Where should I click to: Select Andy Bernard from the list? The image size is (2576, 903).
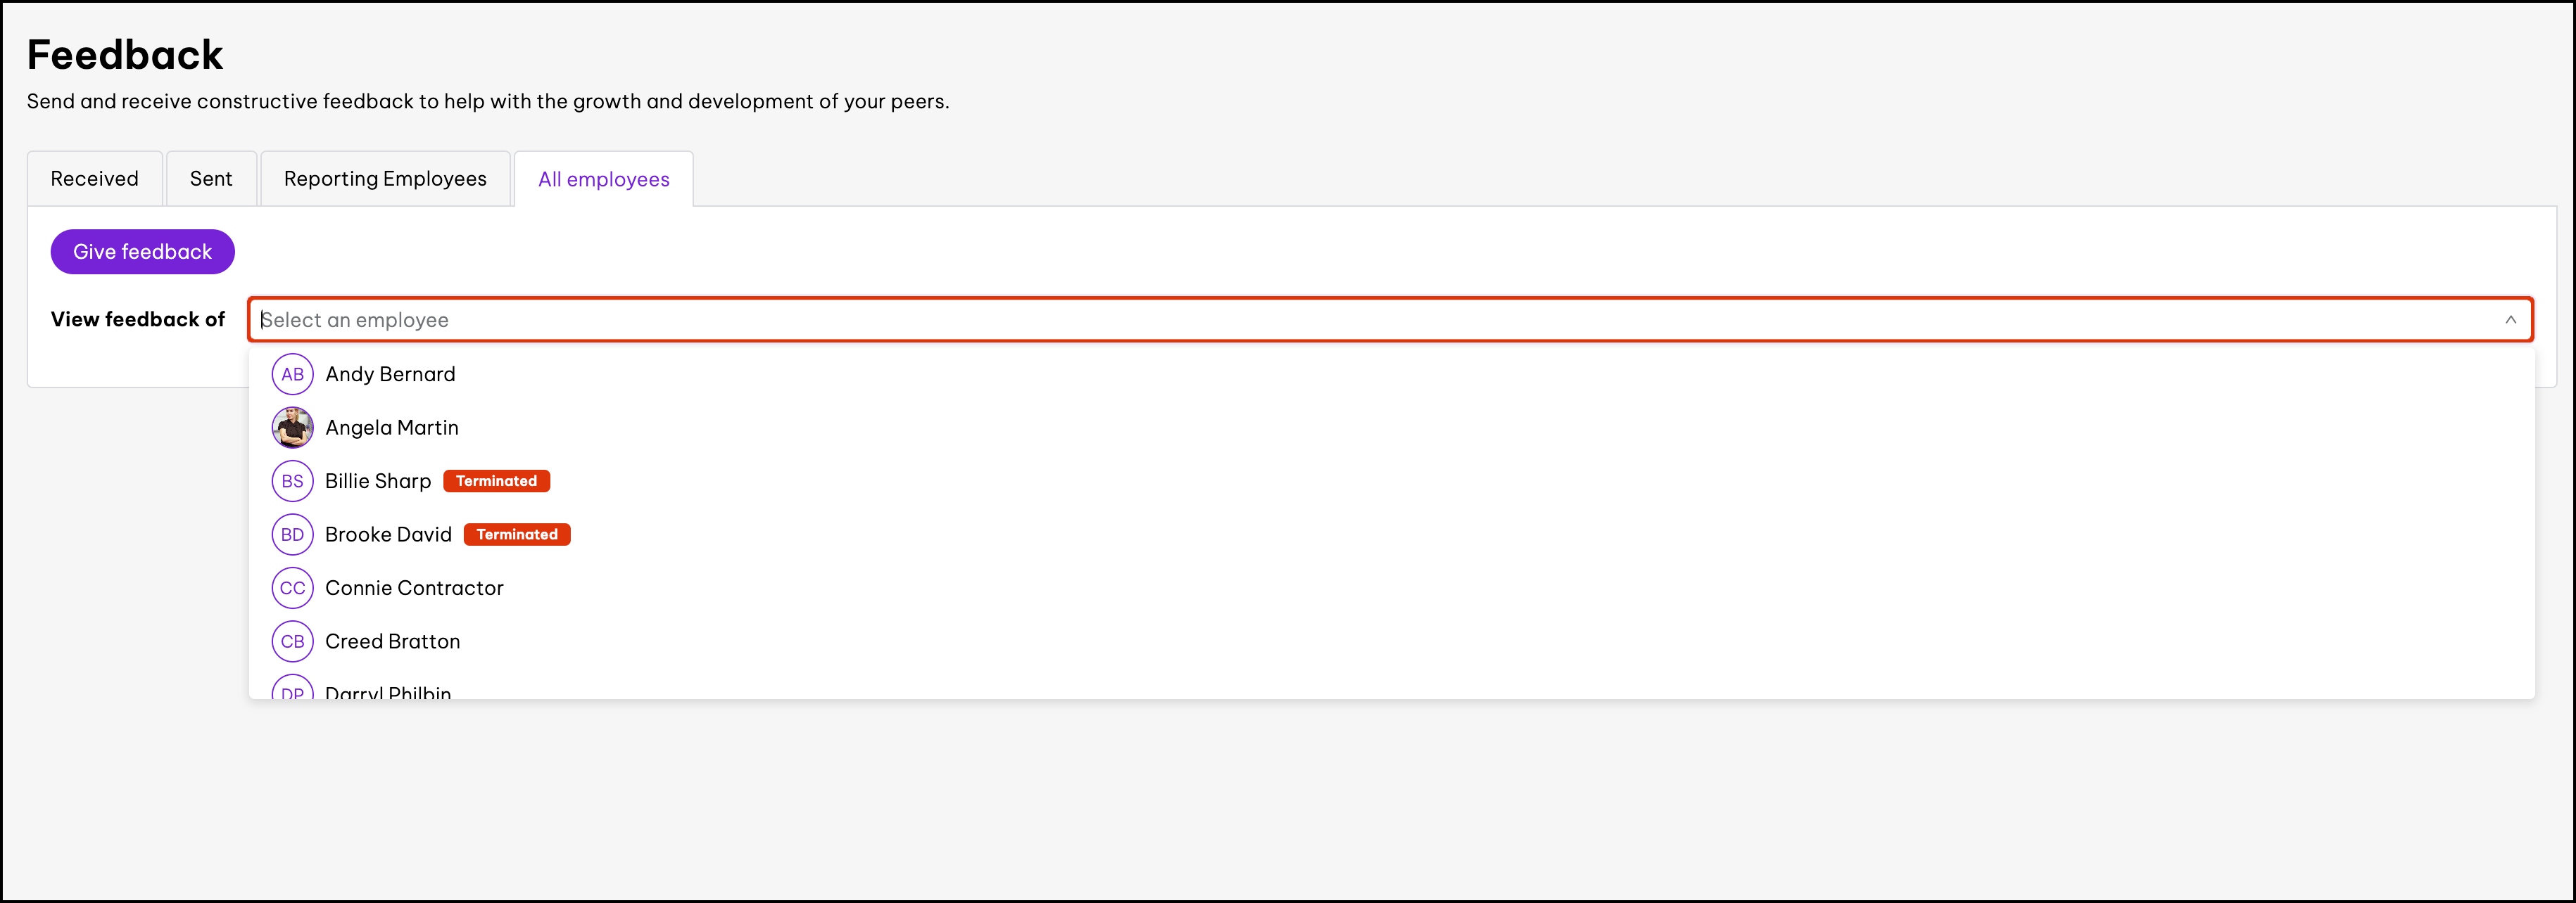(390, 375)
